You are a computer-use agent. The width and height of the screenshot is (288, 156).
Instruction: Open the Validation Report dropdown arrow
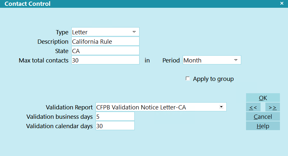coord(221,107)
